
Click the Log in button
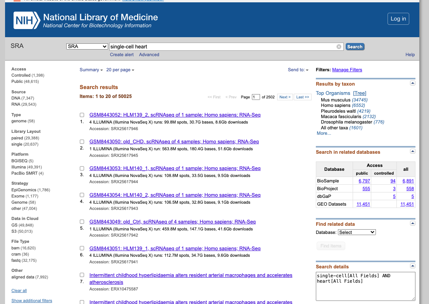click(x=398, y=19)
